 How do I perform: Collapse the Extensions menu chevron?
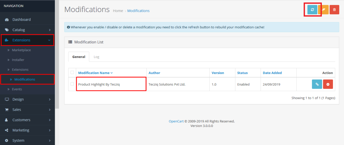(x=49, y=40)
